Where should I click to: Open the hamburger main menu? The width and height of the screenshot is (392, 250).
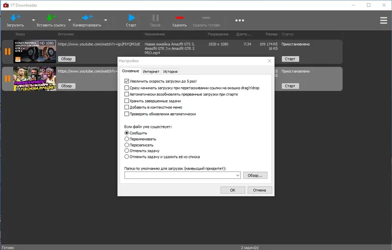(x=384, y=20)
